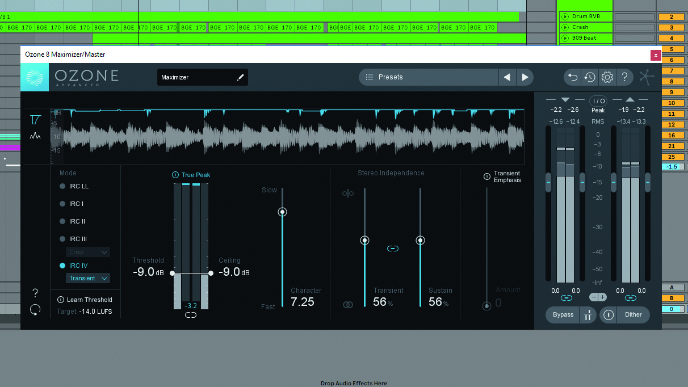
Task: Toggle the I/O meter display
Action: point(599,101)
